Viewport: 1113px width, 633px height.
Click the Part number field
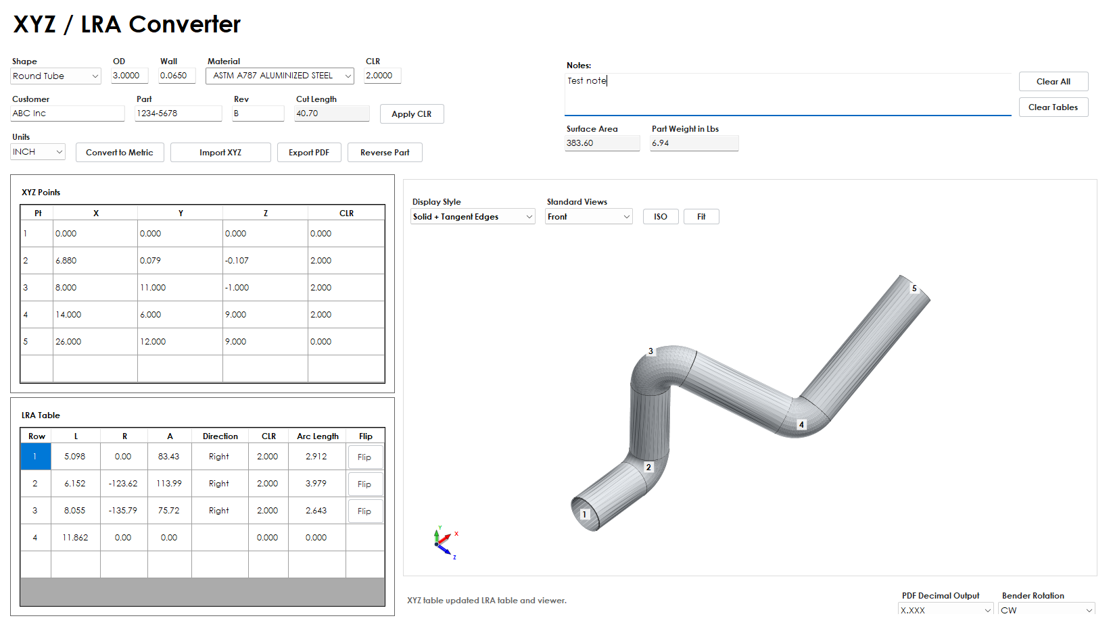179,113
